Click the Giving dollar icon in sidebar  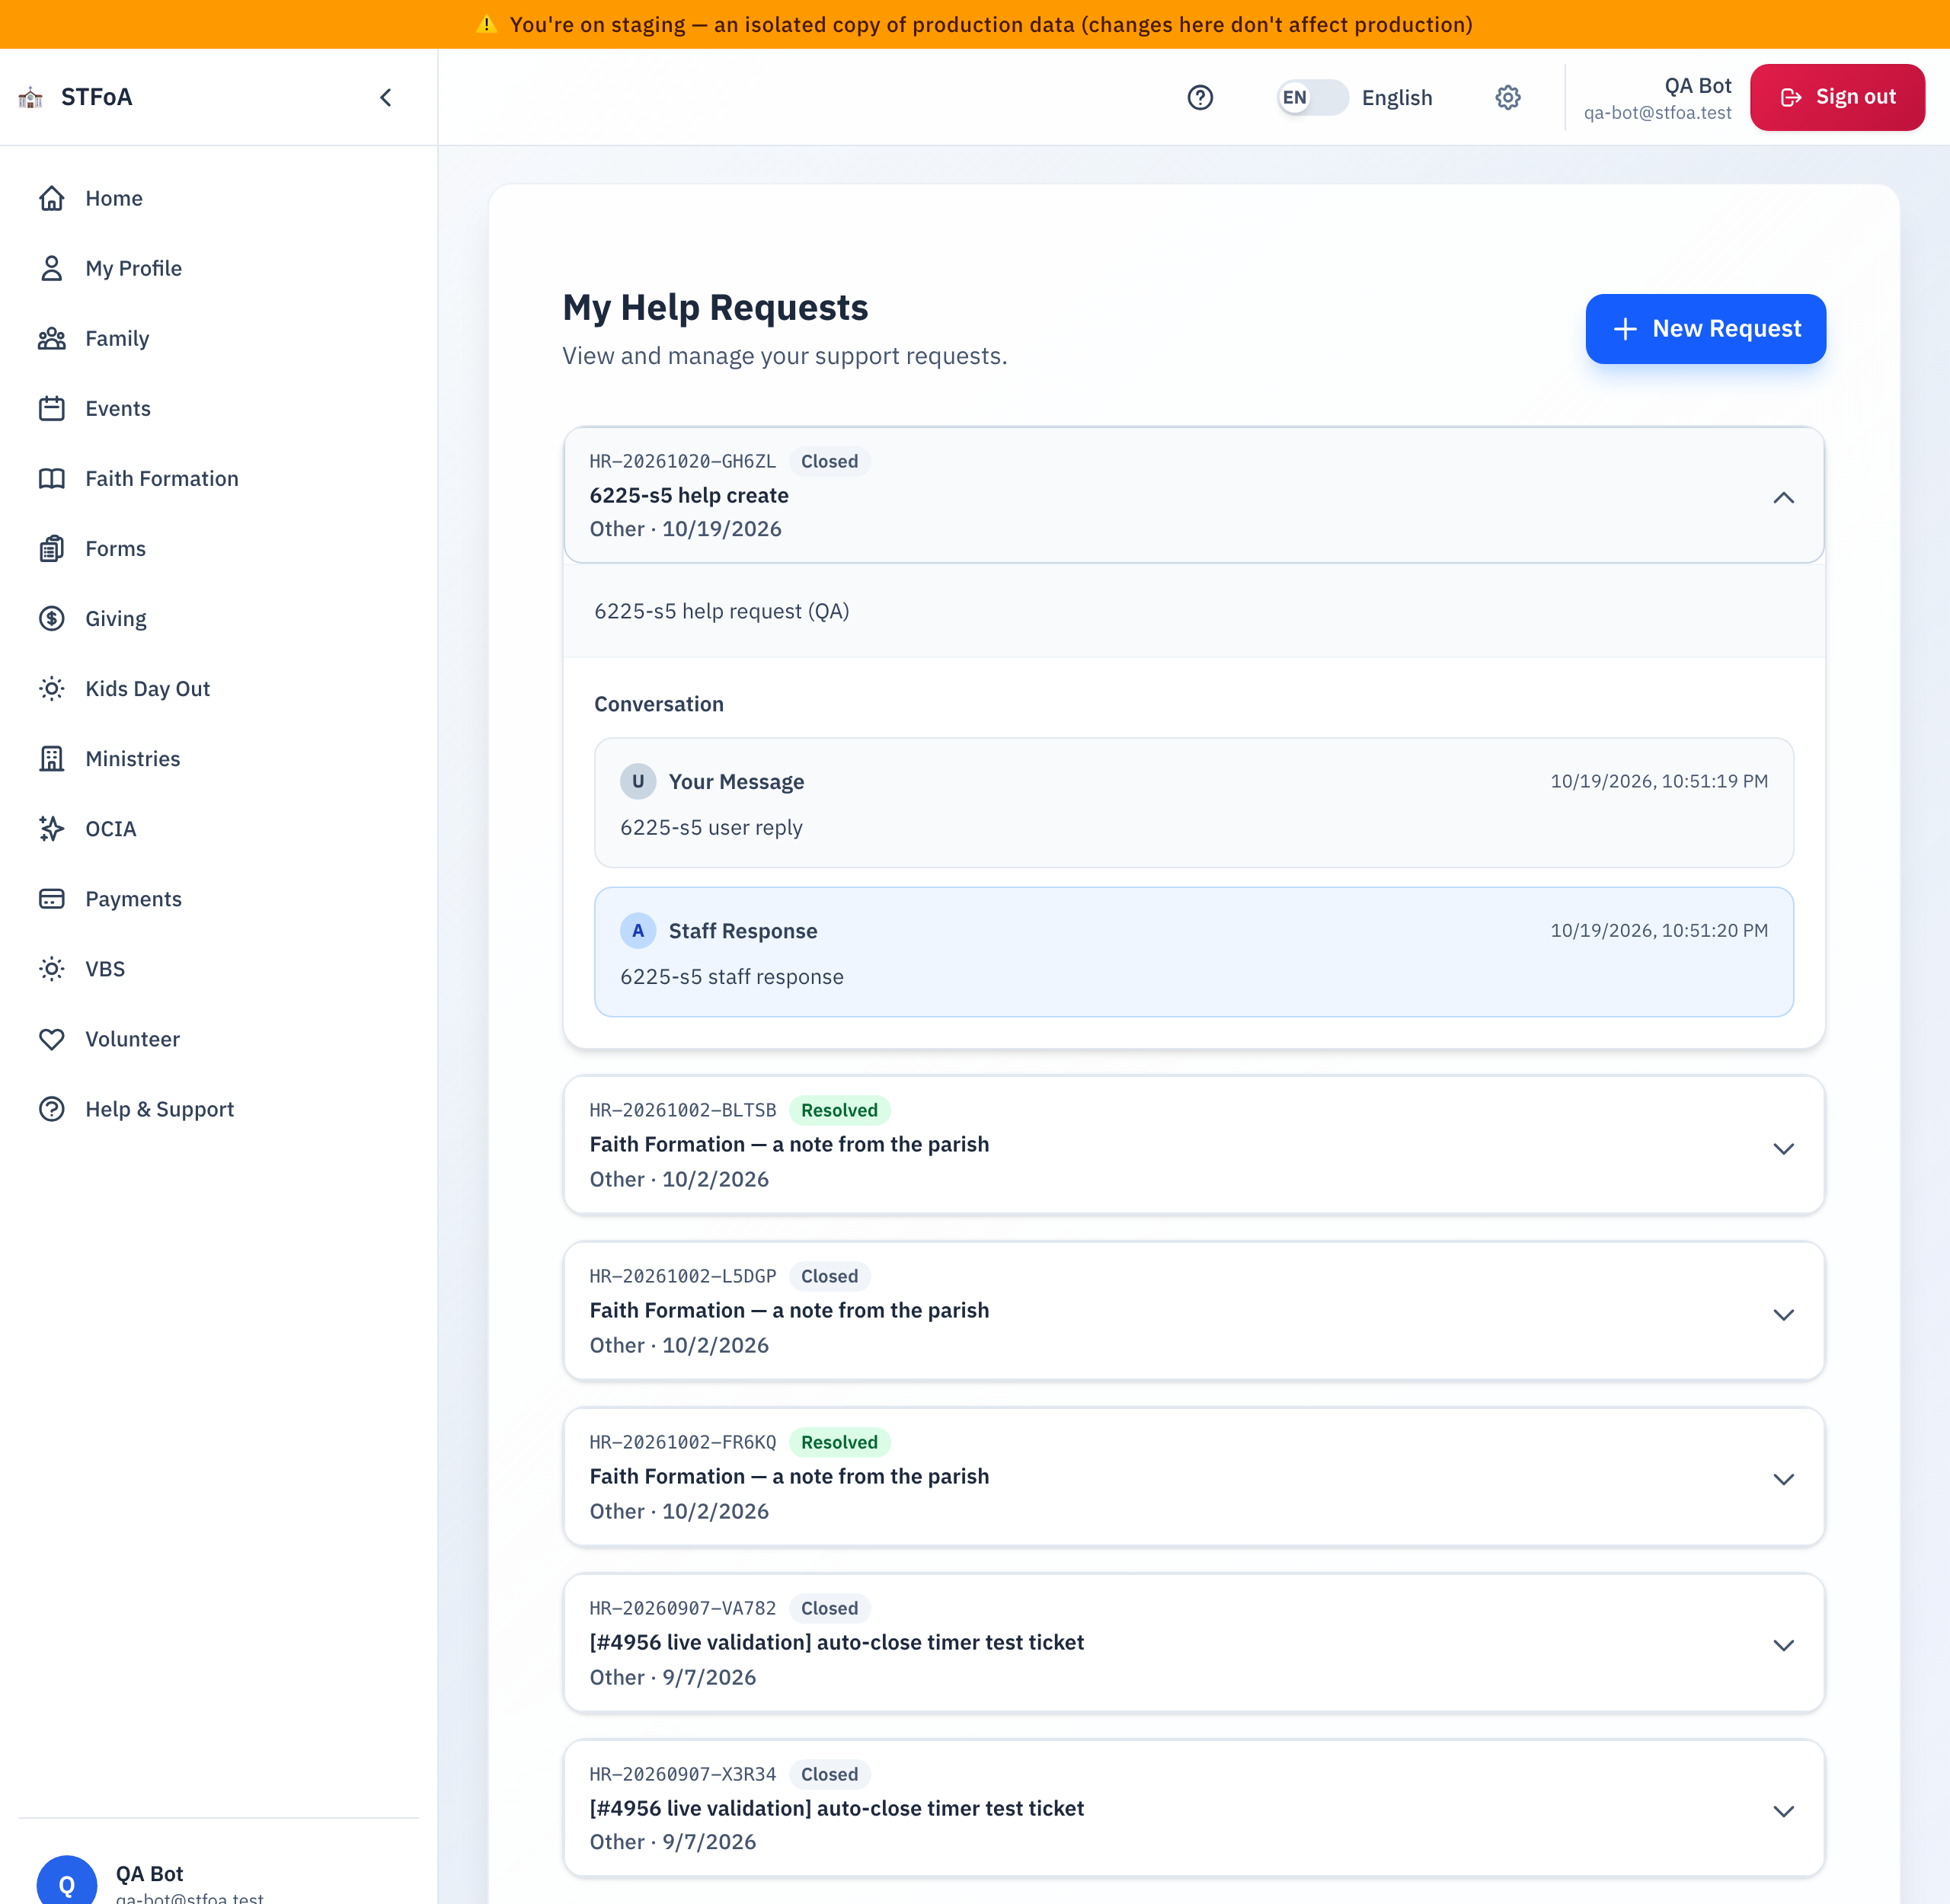click(52, 618)
